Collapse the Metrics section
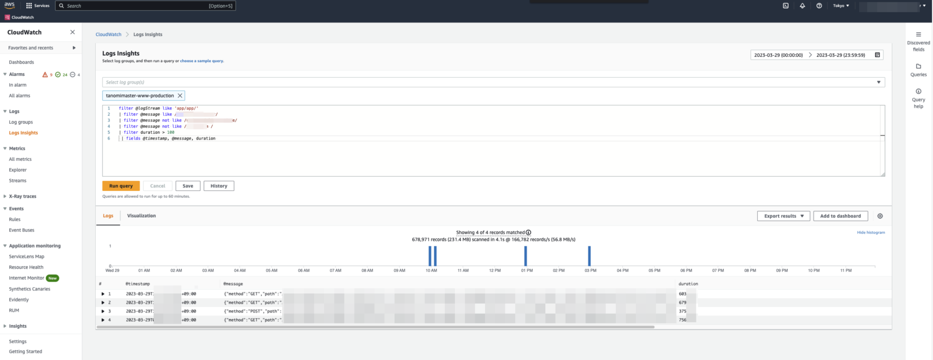This screenshot has width=933, height=360. (5, 149)
